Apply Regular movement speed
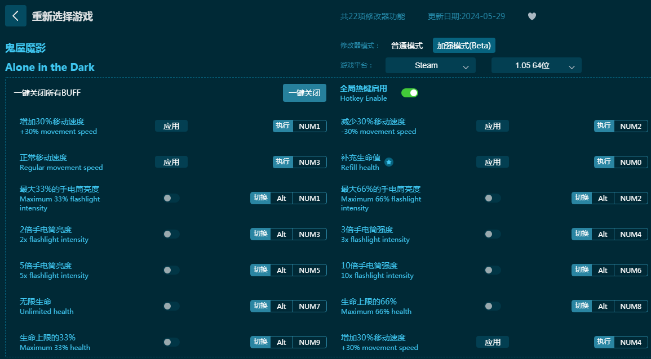 point(171,162)
